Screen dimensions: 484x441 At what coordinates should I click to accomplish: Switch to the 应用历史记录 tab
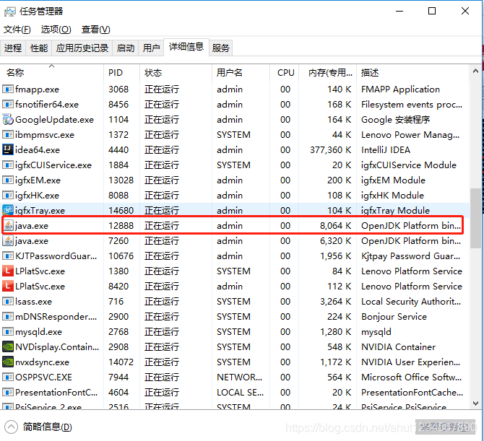pos(82,48)
